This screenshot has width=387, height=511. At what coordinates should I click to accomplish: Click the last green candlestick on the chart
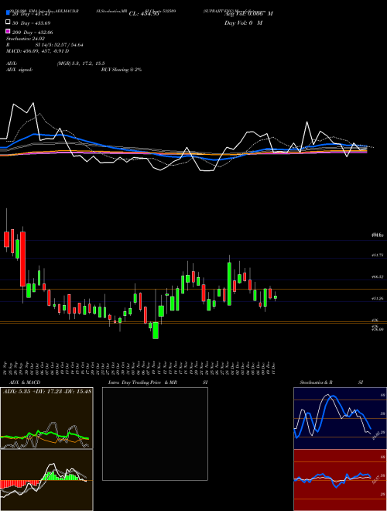(276, 297)
